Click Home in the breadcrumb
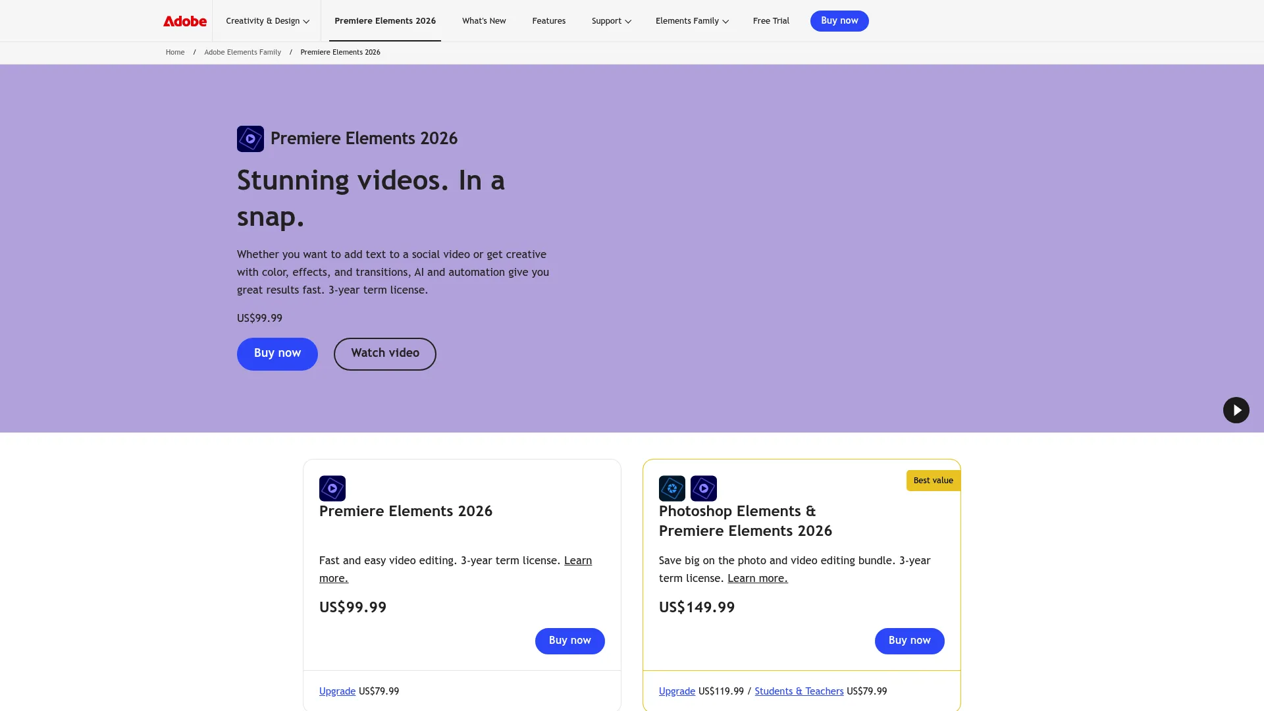The width and height of the screenshot is (1264, 711). click(175, 53)
